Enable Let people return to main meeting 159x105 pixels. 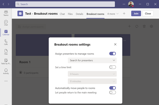coord(112,92)
